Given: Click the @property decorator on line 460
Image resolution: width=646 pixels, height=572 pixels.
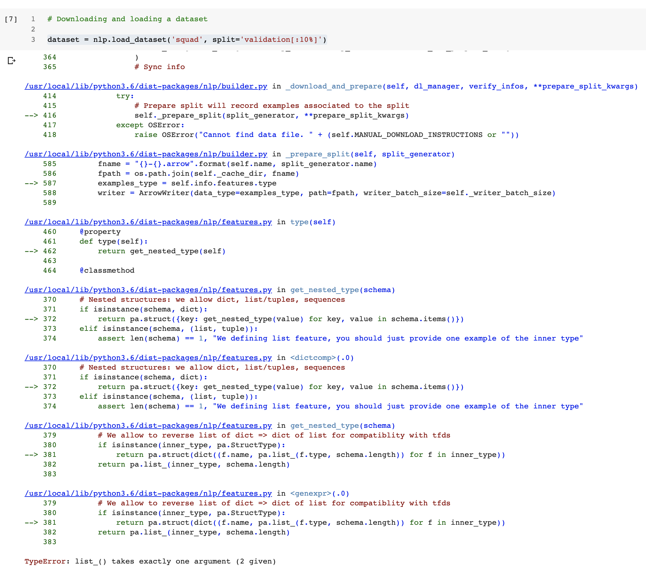Looking at the screenshot, I should pyautogui.click(x=100, y=232).
